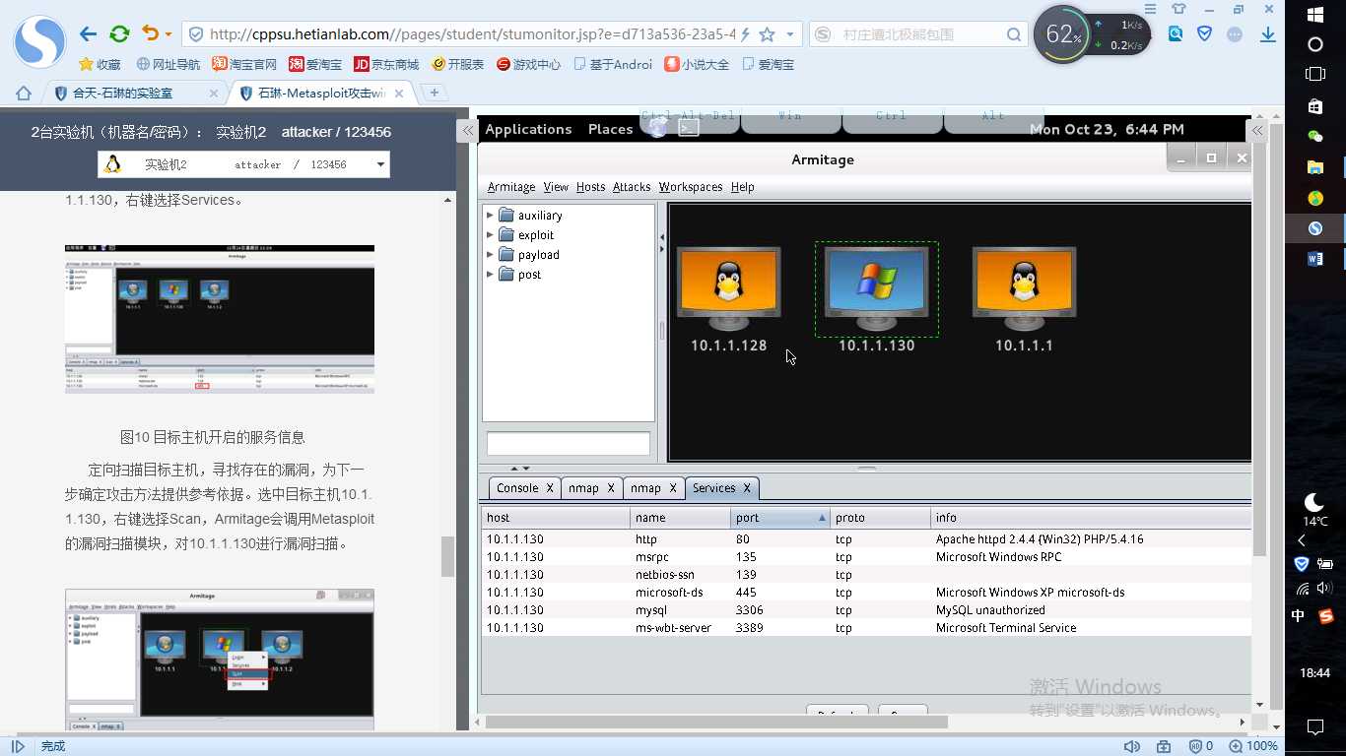This screenshot has height=756, width=1346.
Task: Open the Hosts menu
Action: (x=591, y=186)
